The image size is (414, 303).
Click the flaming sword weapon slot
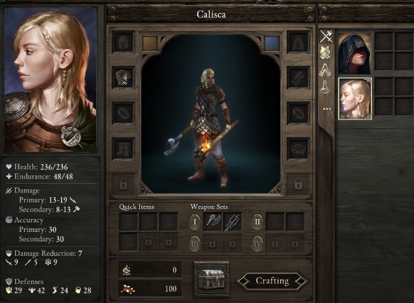tap(232, 222)
